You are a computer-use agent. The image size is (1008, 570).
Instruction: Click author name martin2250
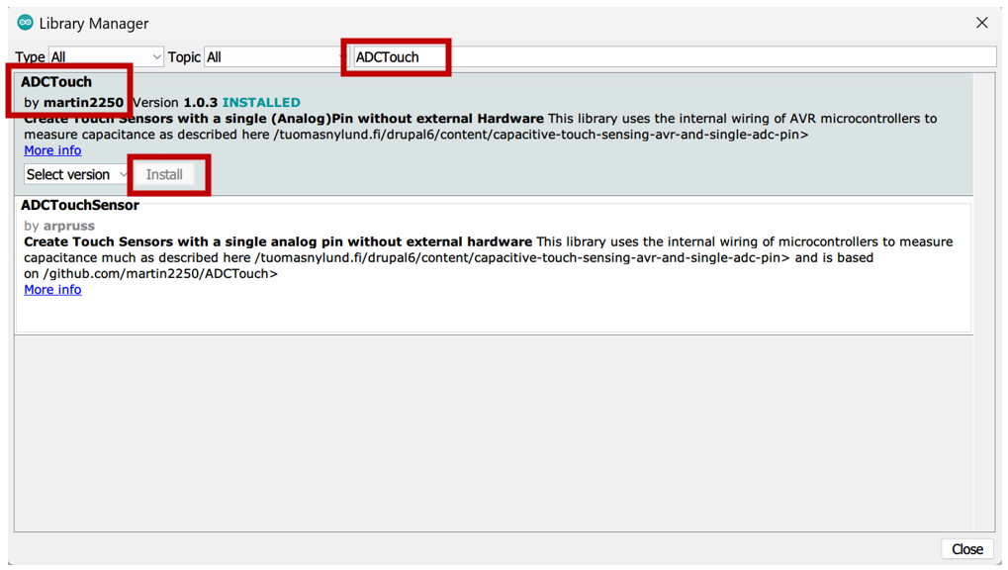tap(83, 103)
